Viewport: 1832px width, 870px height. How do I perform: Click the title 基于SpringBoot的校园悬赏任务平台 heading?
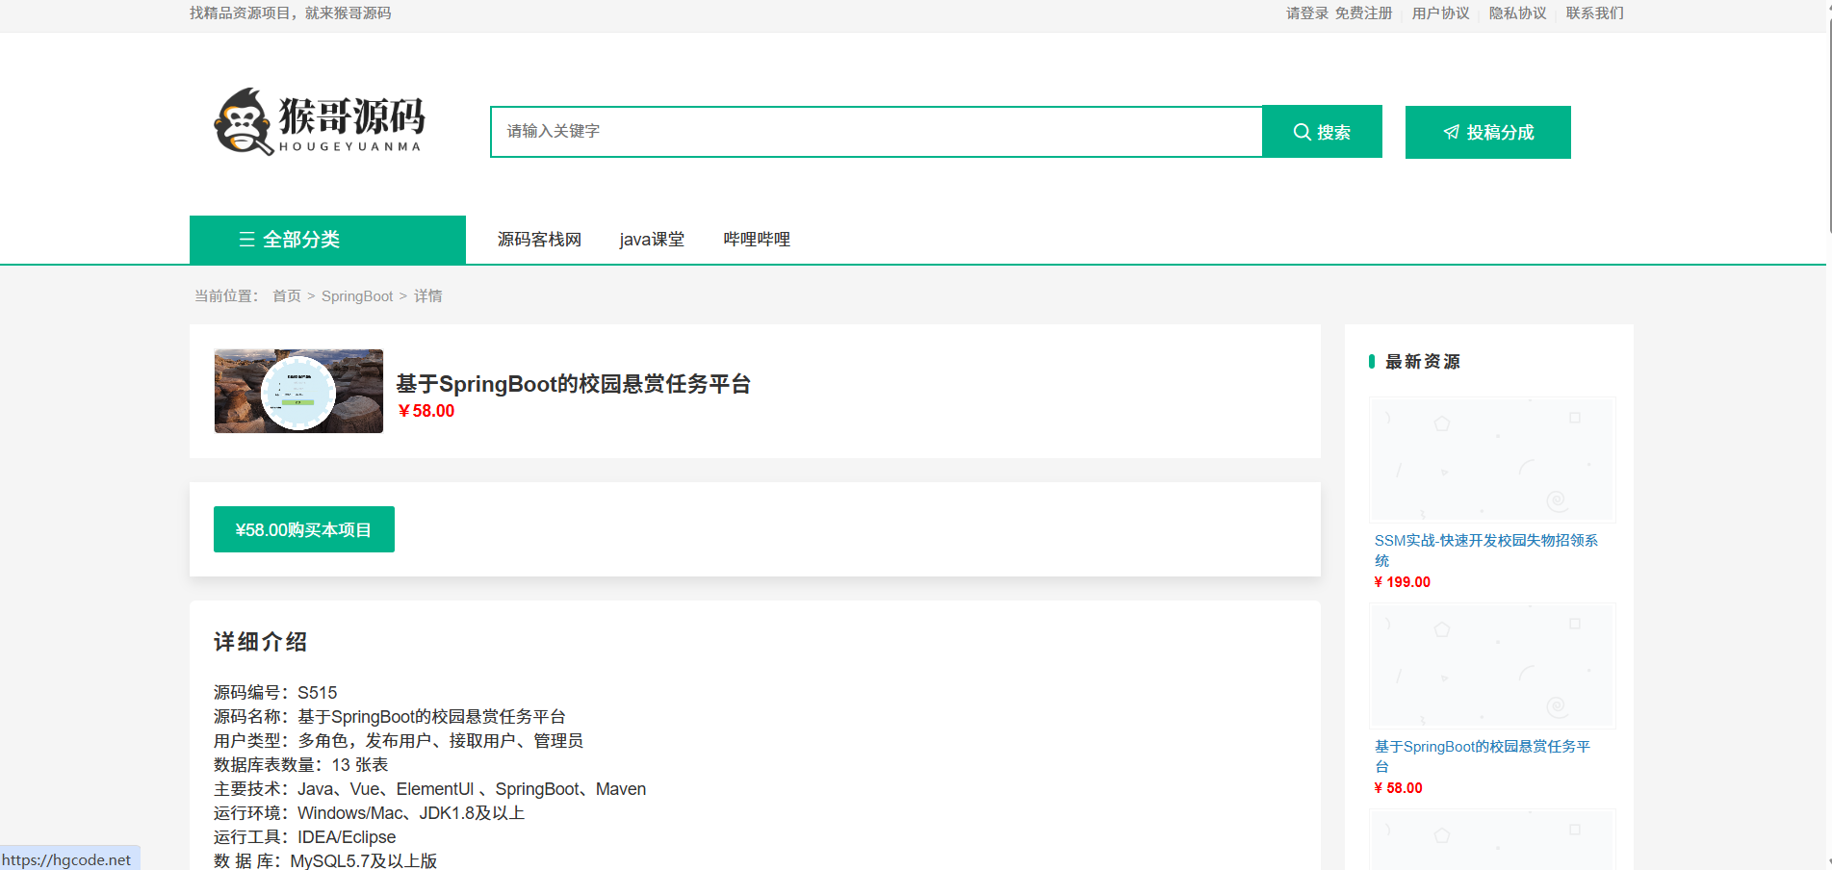point(574,384)
